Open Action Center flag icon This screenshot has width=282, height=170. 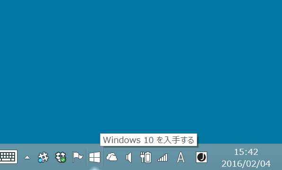pos(78,157)
